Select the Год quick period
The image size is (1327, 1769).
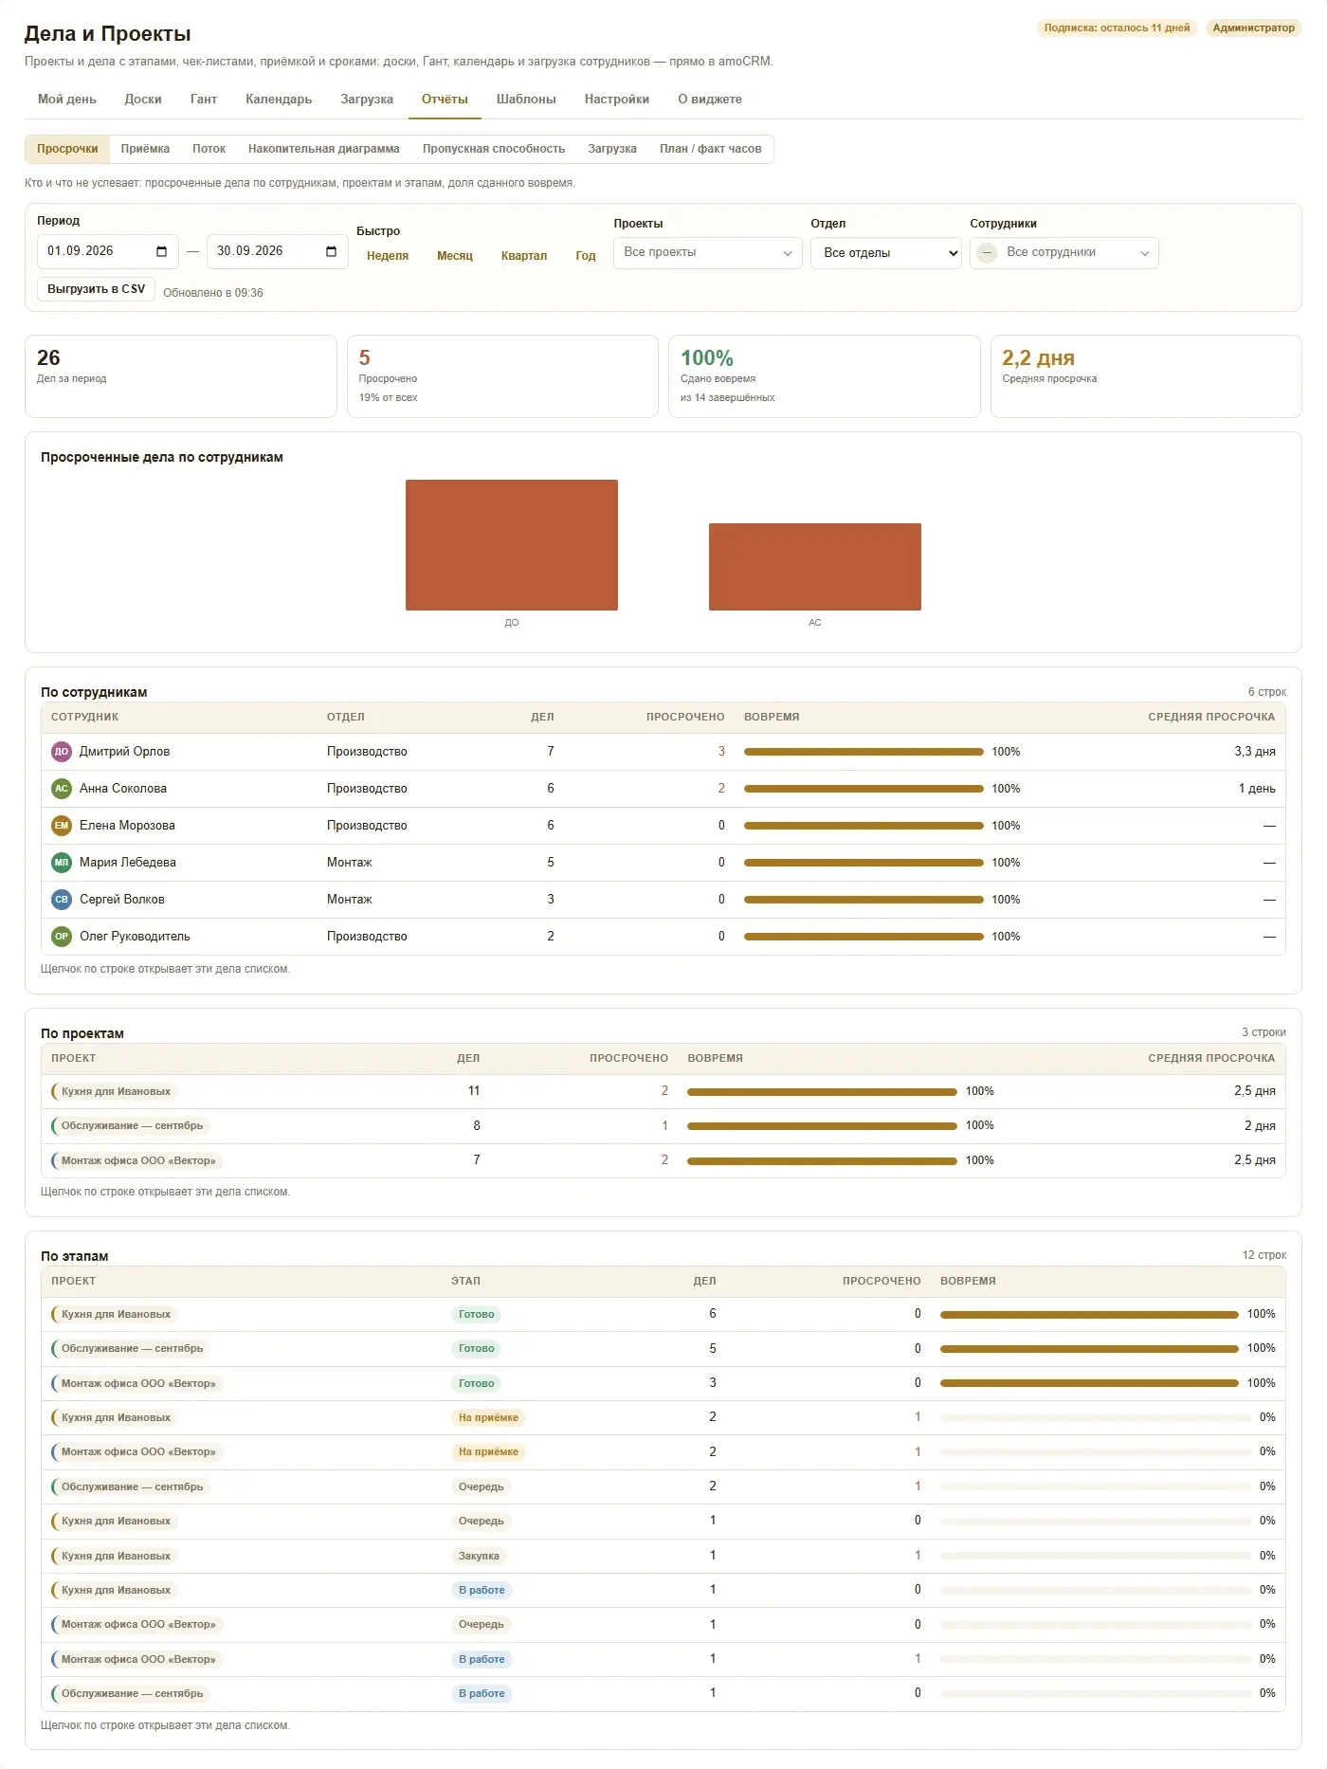(x=586, y=256)
